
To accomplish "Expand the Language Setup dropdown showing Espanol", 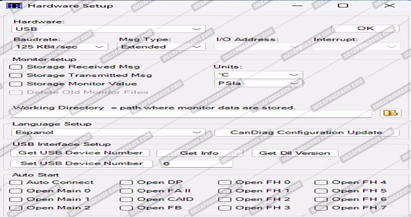I will 109,132.
